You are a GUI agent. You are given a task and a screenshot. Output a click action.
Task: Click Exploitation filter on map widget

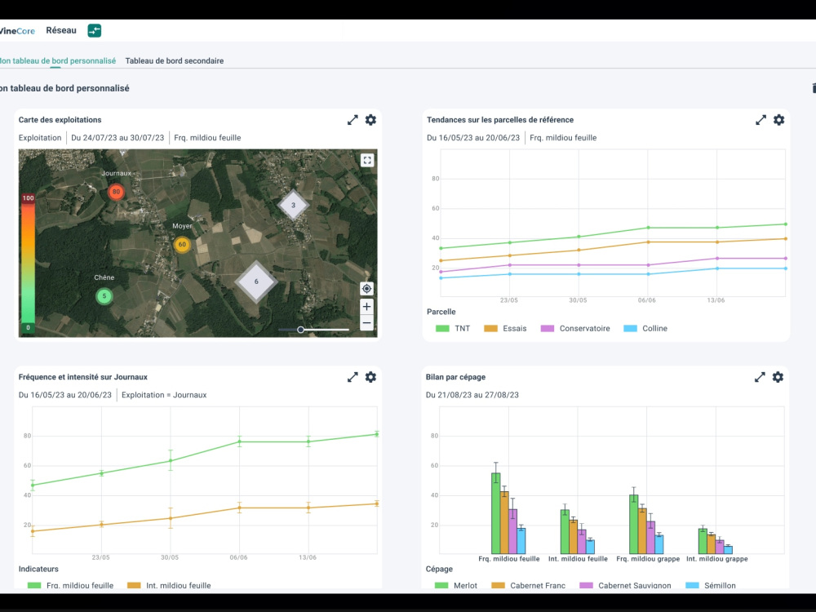[40, 138]
